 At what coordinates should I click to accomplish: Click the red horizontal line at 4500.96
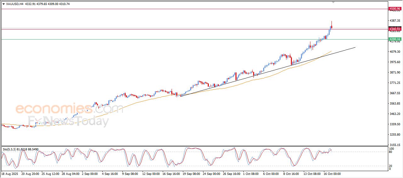tap(189, 9)
